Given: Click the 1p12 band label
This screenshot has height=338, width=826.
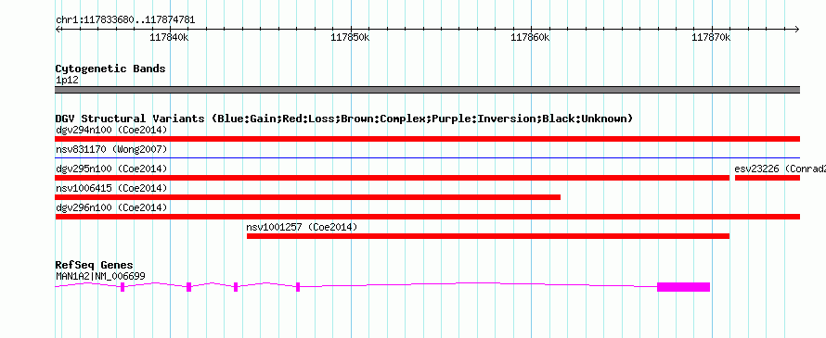Looking at the screenshot, I should point(67,80).
